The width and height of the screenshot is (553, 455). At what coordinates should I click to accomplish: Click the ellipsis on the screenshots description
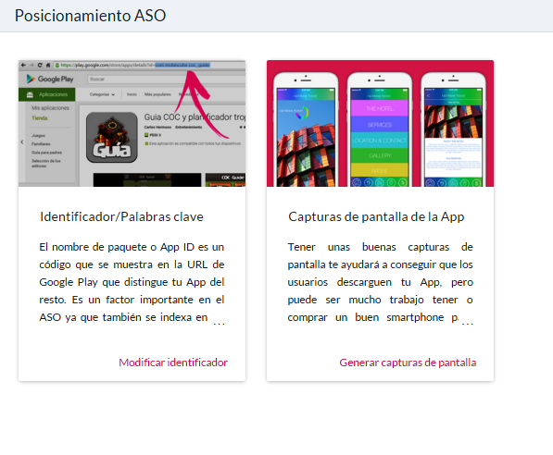point(467,322)
